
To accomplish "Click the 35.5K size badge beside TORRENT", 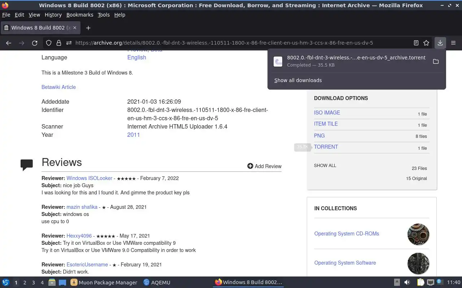I will (302, 147).
